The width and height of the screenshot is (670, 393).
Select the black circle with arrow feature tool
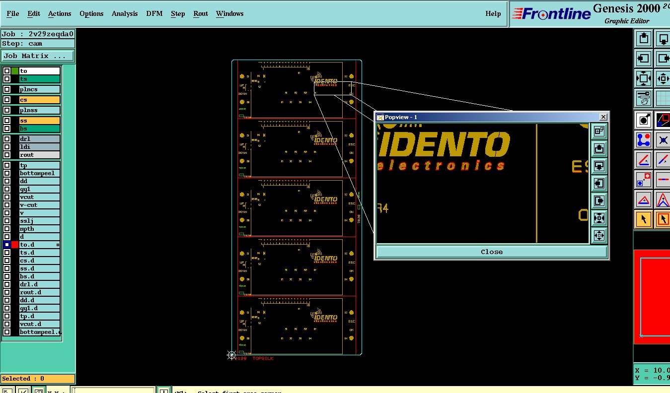[644, 119]
